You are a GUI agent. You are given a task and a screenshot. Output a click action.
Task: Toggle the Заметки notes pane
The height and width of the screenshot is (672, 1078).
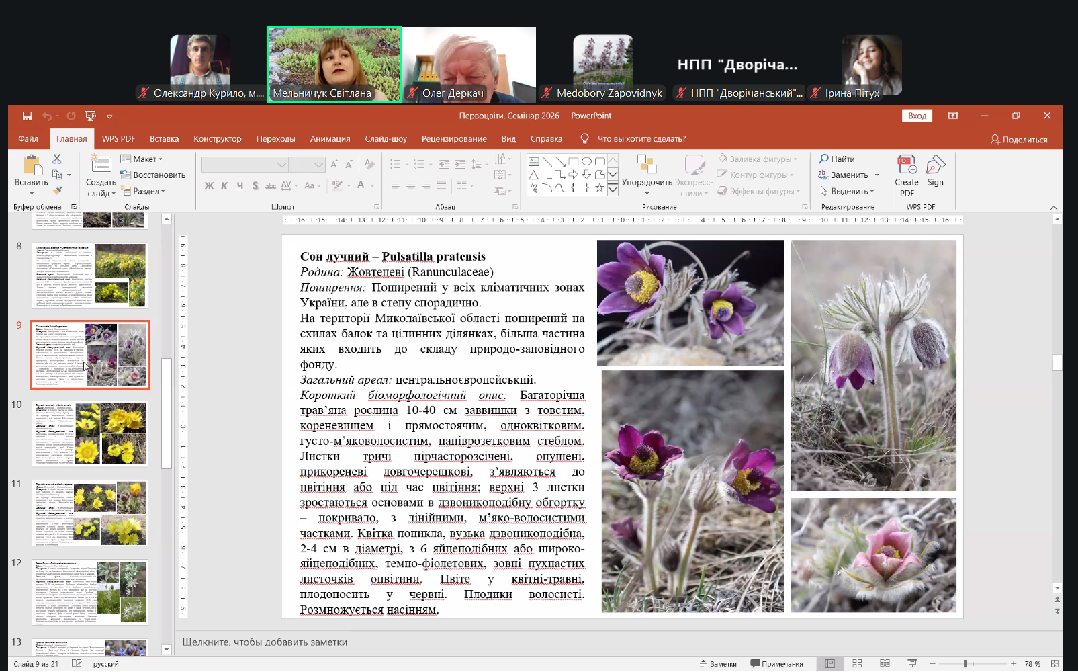click(x=718, y=663)
